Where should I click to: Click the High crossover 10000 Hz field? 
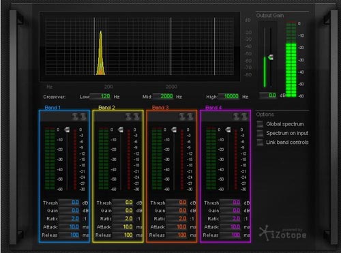click(228, 96)
